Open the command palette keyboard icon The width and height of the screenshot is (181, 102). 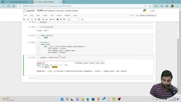[82, 20]
